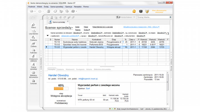Click the Dodaj link
This screenshot has height=112, width=200.
click(x=77, y=27)
